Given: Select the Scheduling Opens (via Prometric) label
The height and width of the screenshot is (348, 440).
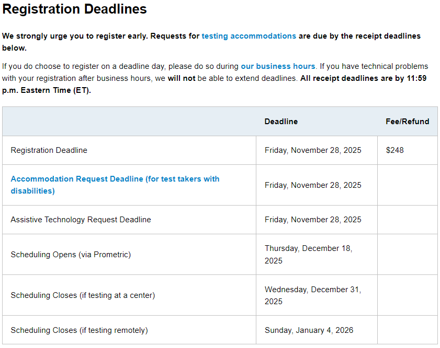Looking at the screenshot, I should [71, 255].
